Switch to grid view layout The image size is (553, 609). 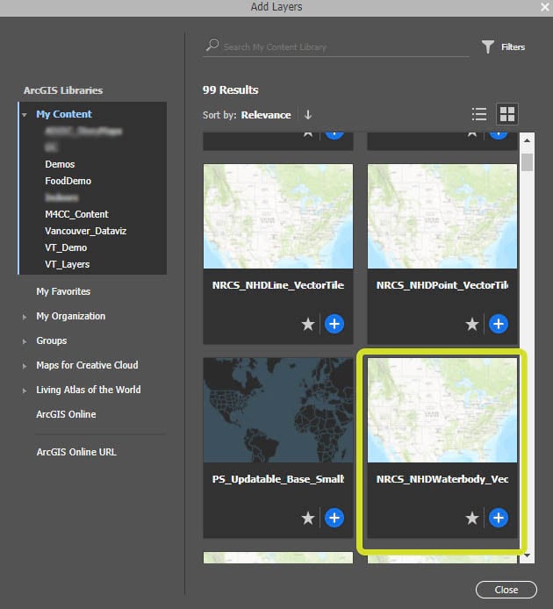click(x=506, y=114)
